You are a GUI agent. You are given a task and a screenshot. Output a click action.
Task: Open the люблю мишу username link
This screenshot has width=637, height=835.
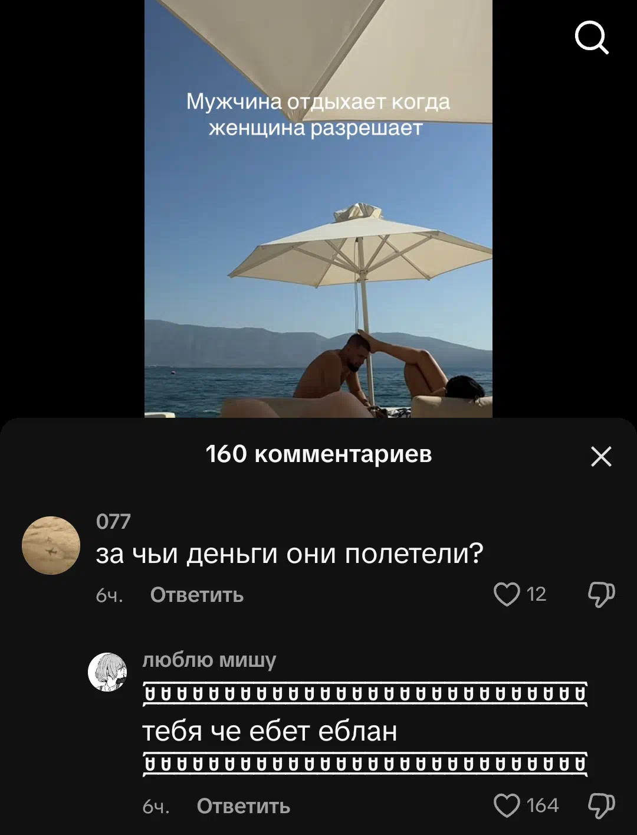pos(209,660)
